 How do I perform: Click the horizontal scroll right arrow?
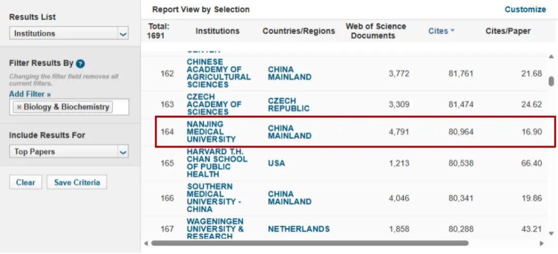[x=542, y=243]
